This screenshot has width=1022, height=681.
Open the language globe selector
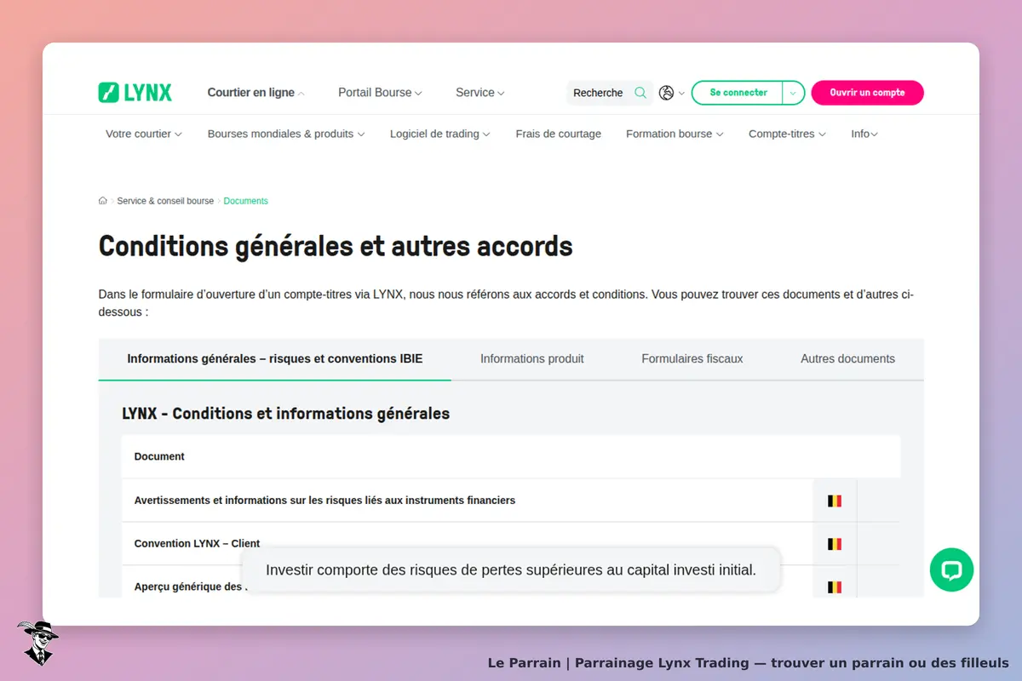point(671,93)
